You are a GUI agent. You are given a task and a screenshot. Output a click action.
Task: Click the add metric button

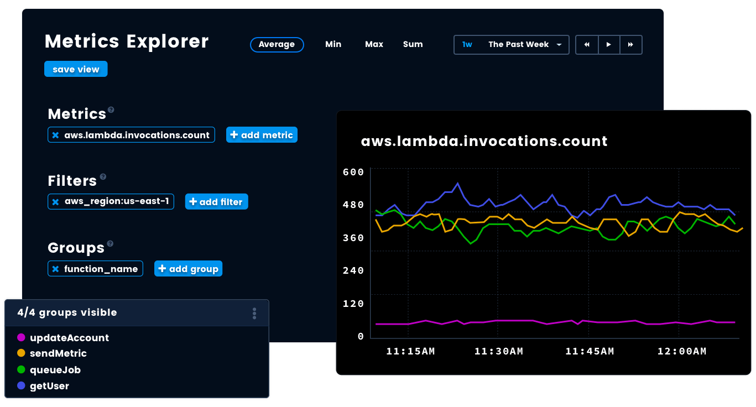(x=262, y=134)
